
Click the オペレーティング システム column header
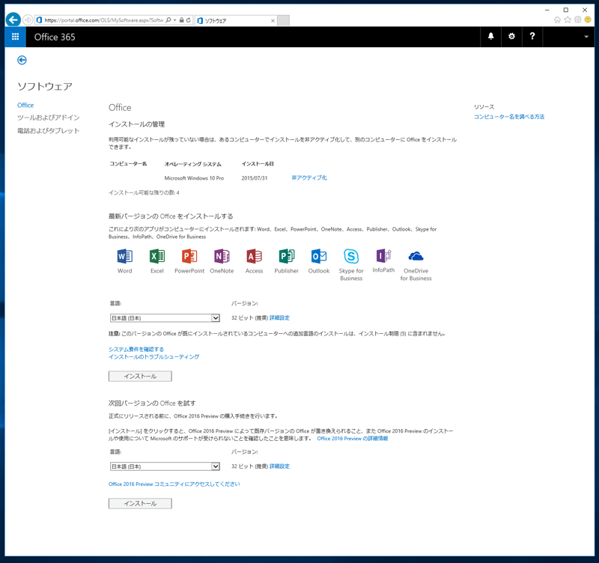click(x=192, y=164)
